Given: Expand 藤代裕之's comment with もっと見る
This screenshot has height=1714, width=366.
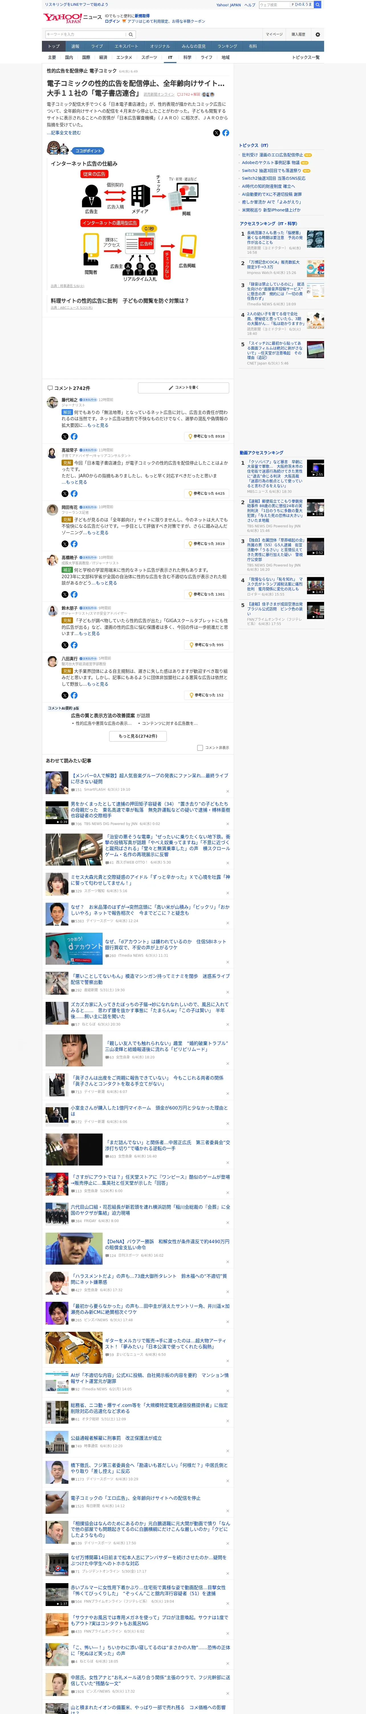Looking at the screenshot, I should pyautogui.click(x=98, y=425).
